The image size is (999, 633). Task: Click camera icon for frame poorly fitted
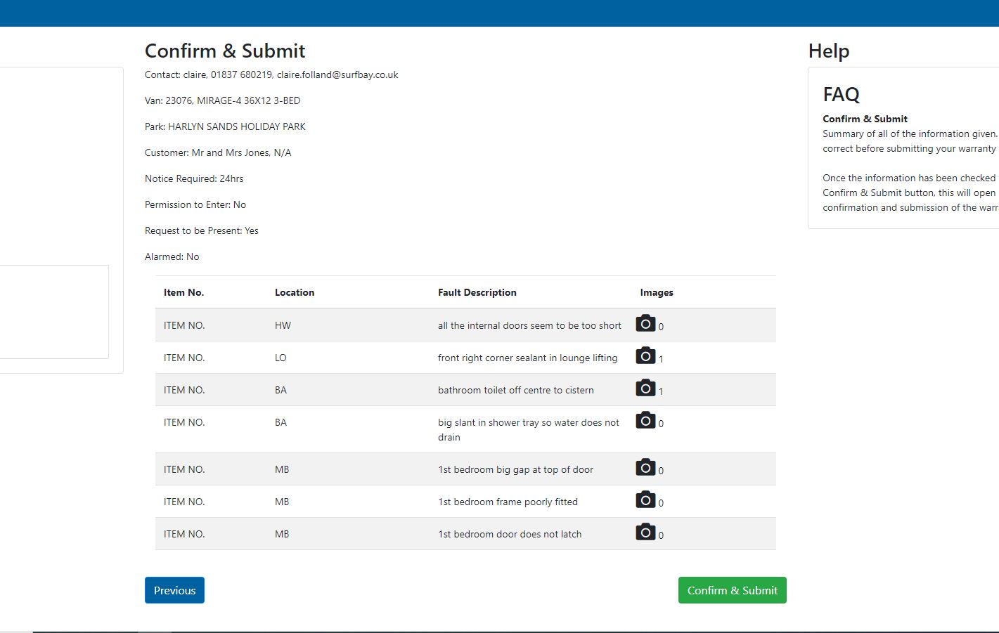point(645,500)
